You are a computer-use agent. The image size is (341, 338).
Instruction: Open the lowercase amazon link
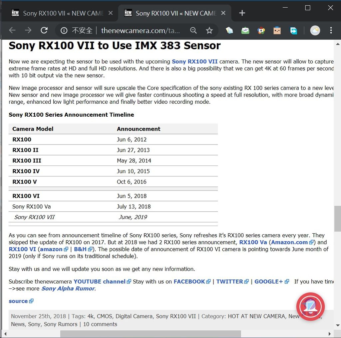(54, 249)
